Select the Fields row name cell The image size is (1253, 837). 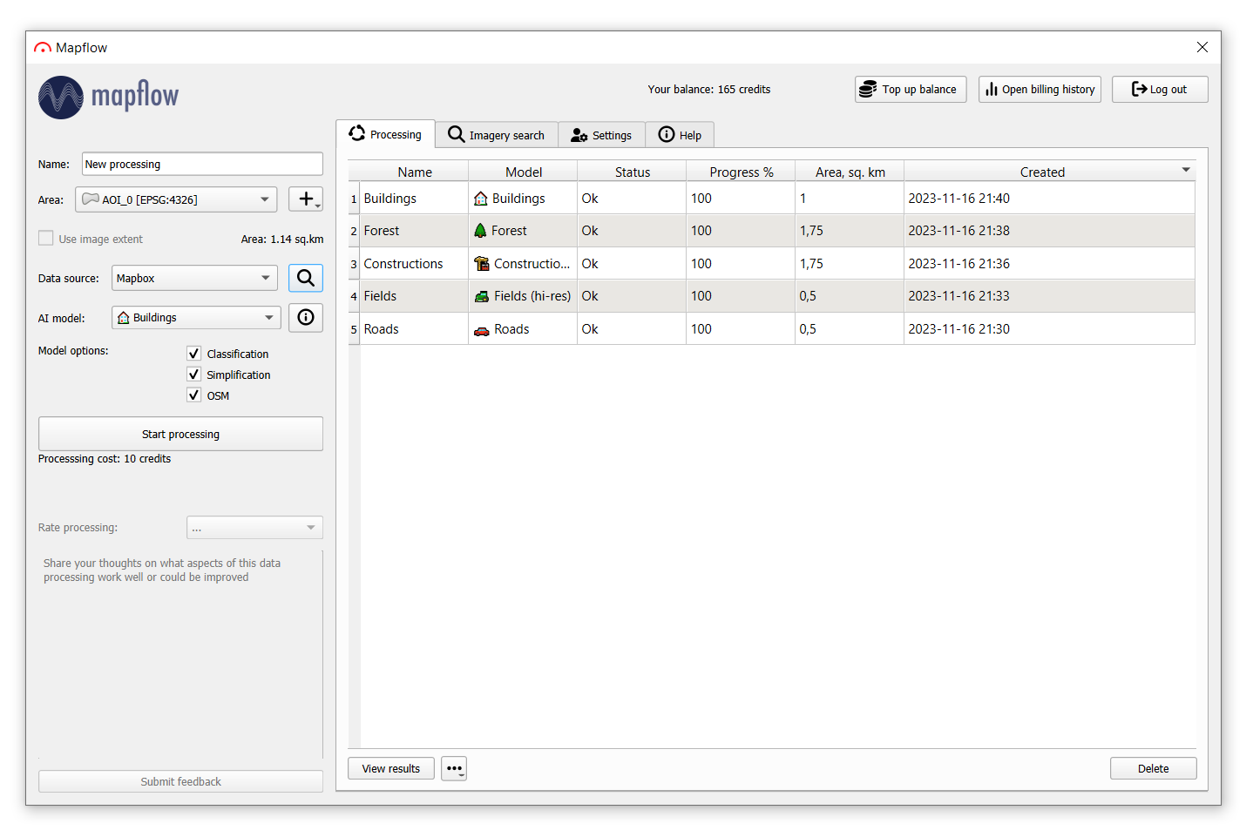coord(415,296)
